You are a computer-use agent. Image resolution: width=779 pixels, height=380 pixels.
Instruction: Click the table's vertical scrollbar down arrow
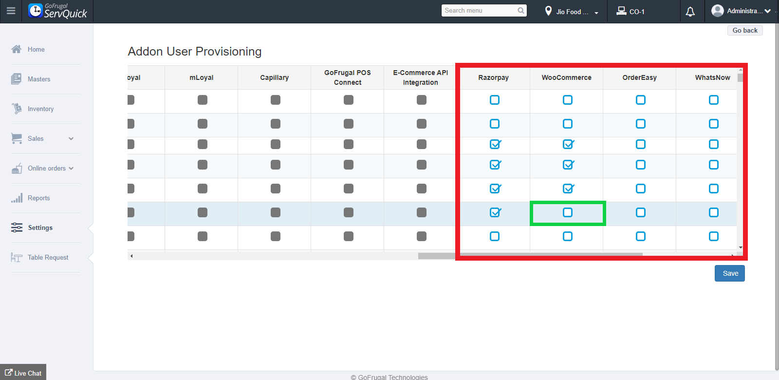tap(741, 247)
